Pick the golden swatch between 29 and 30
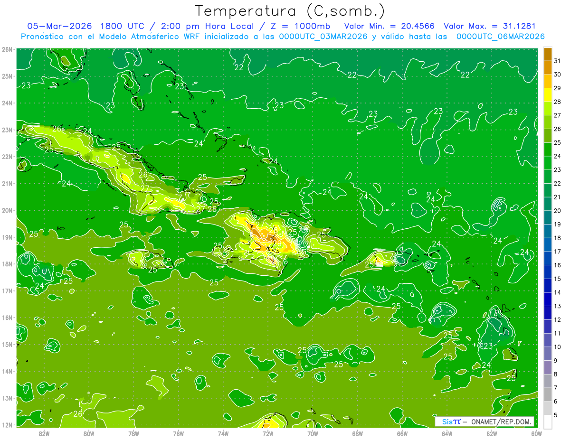The height and width of the screenshot is (440, 570). pyautogui.click(x=547, y=81)
